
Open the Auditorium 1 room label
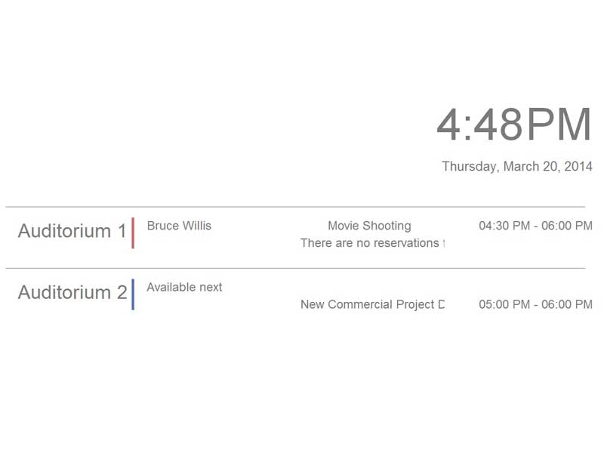pyautogui.click(x=72, y=231)
